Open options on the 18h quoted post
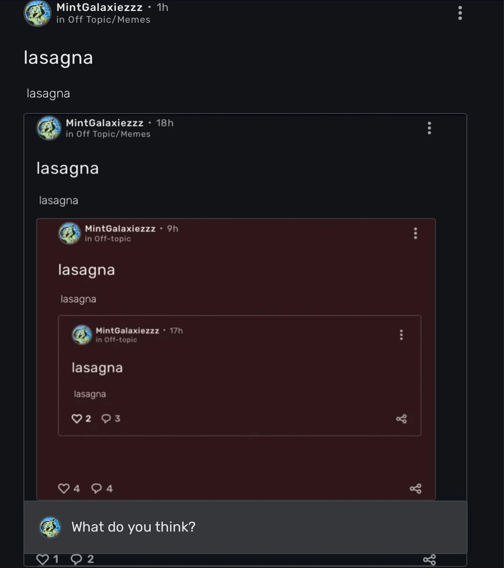This screenshot has height=568, width=504. [429, 128]
